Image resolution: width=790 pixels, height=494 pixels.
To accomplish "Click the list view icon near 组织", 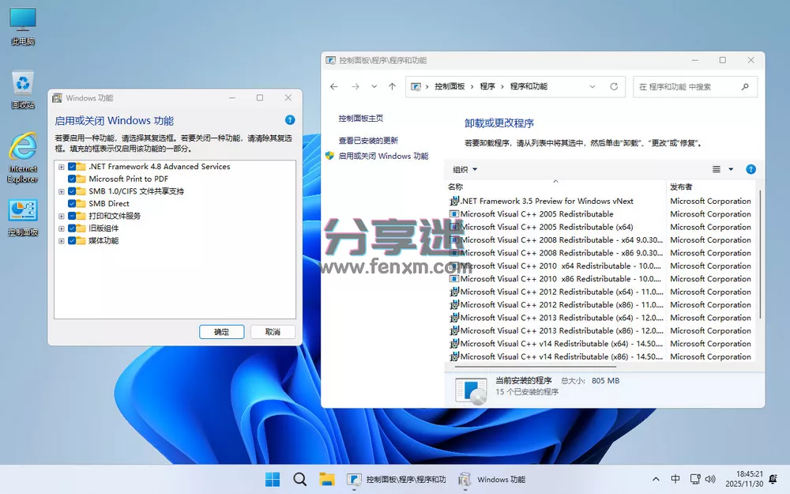I will tap(715, 168).
